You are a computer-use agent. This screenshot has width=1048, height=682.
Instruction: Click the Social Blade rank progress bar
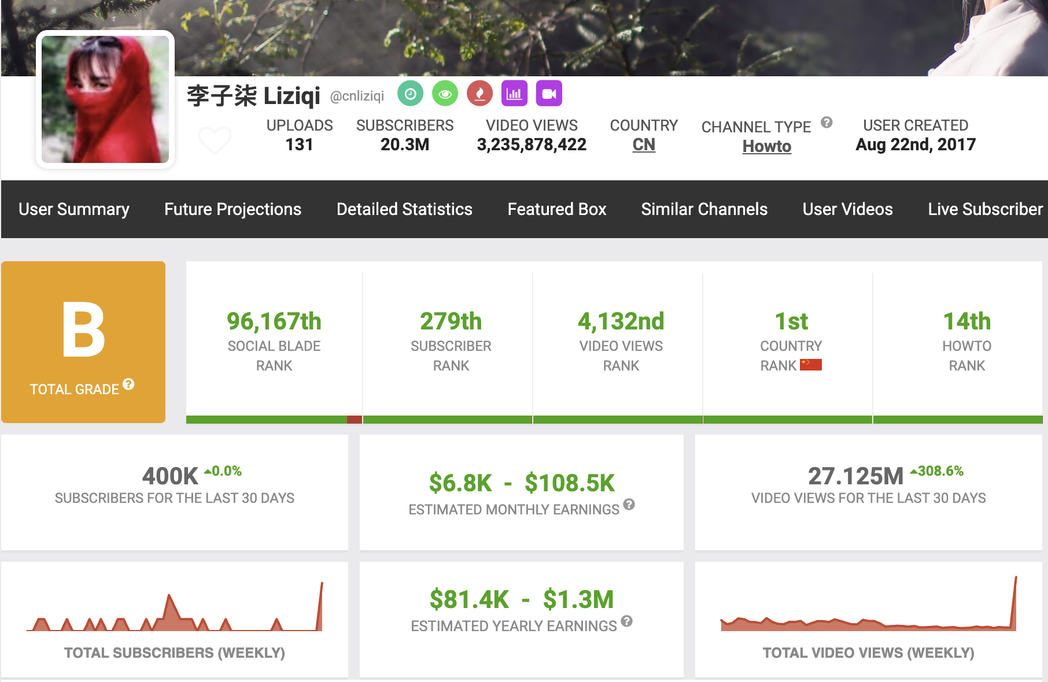click(x=274, y=420)
